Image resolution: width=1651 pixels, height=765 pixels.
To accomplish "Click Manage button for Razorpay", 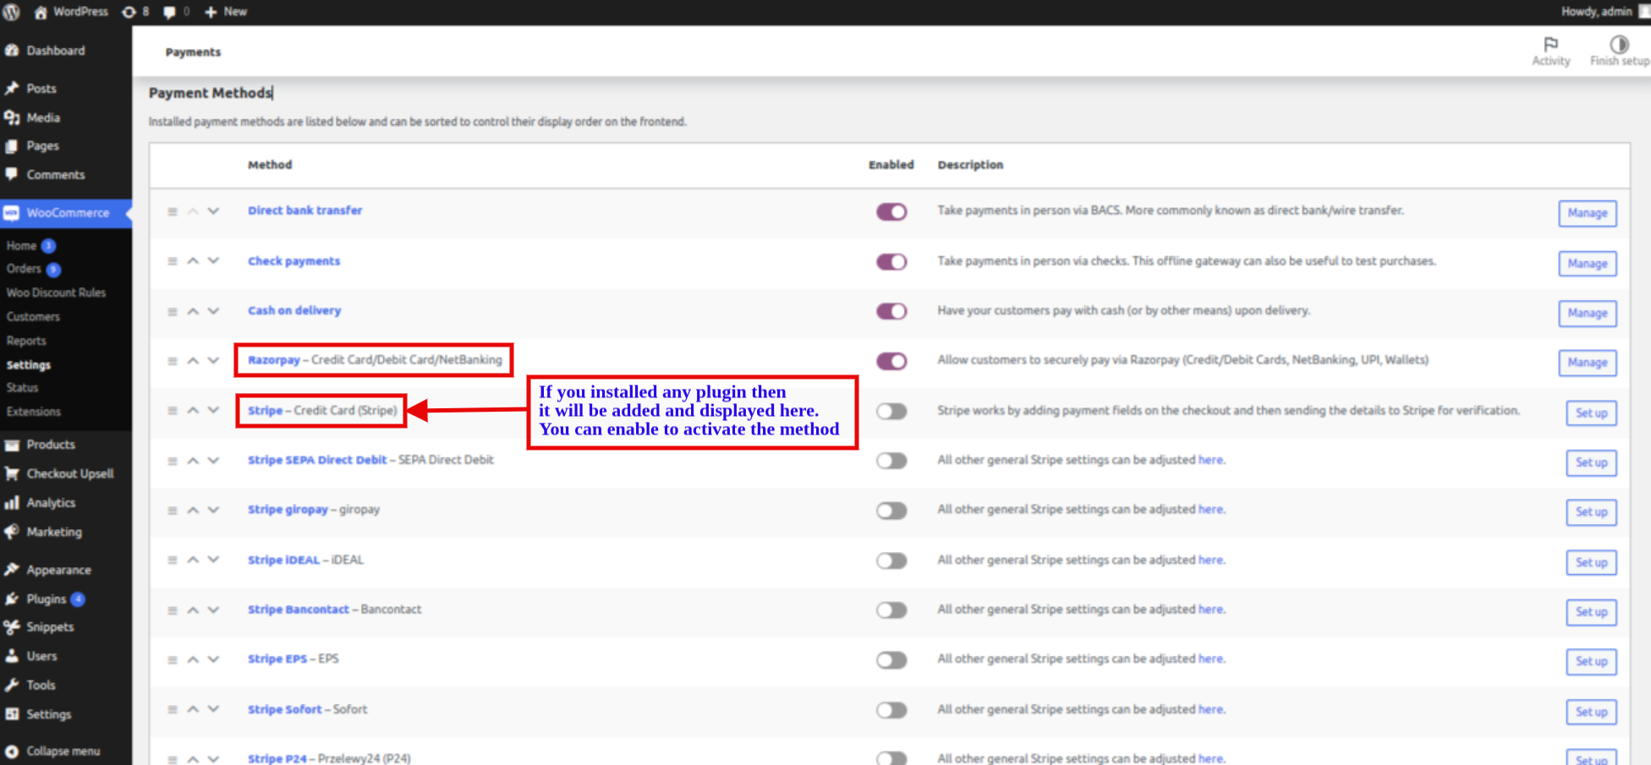I will pyautogui.click(x=1587, y=363).
